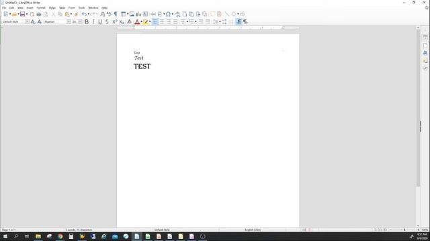Open the Basic Shapes dropdown arrow
430x241 pixels.
pos(238,14)
